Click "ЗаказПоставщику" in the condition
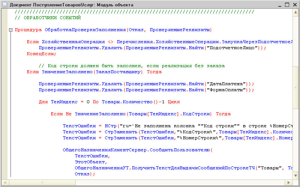The height and width of the screenshot is (187, 300). pos(118,72)
